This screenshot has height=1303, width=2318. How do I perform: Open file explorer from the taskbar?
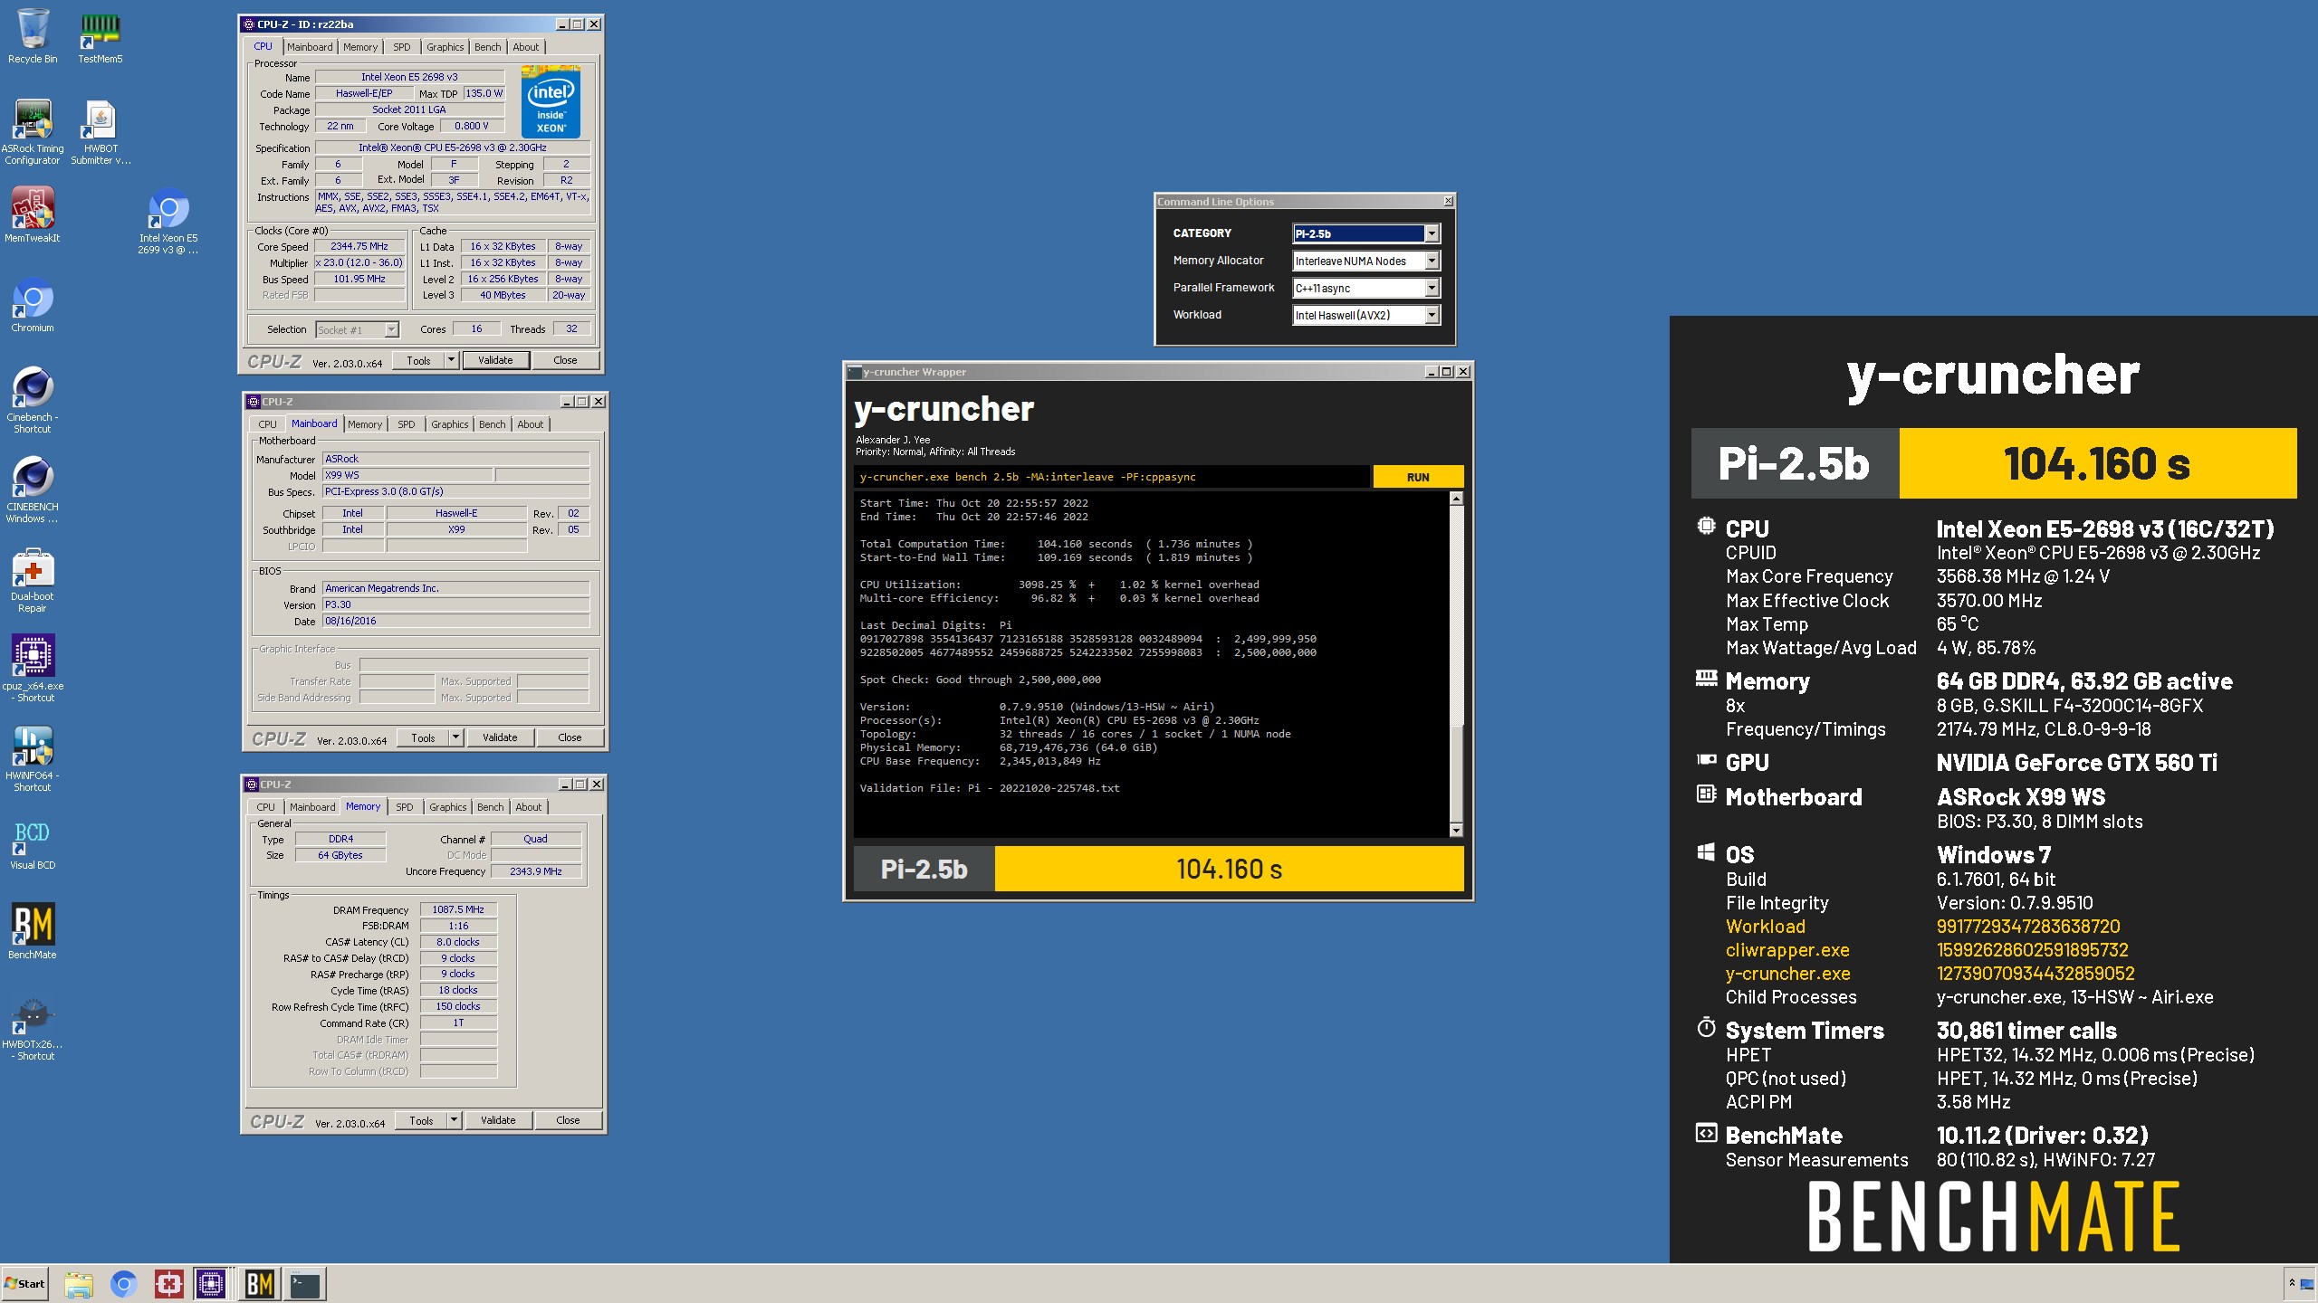(79, 1284)
